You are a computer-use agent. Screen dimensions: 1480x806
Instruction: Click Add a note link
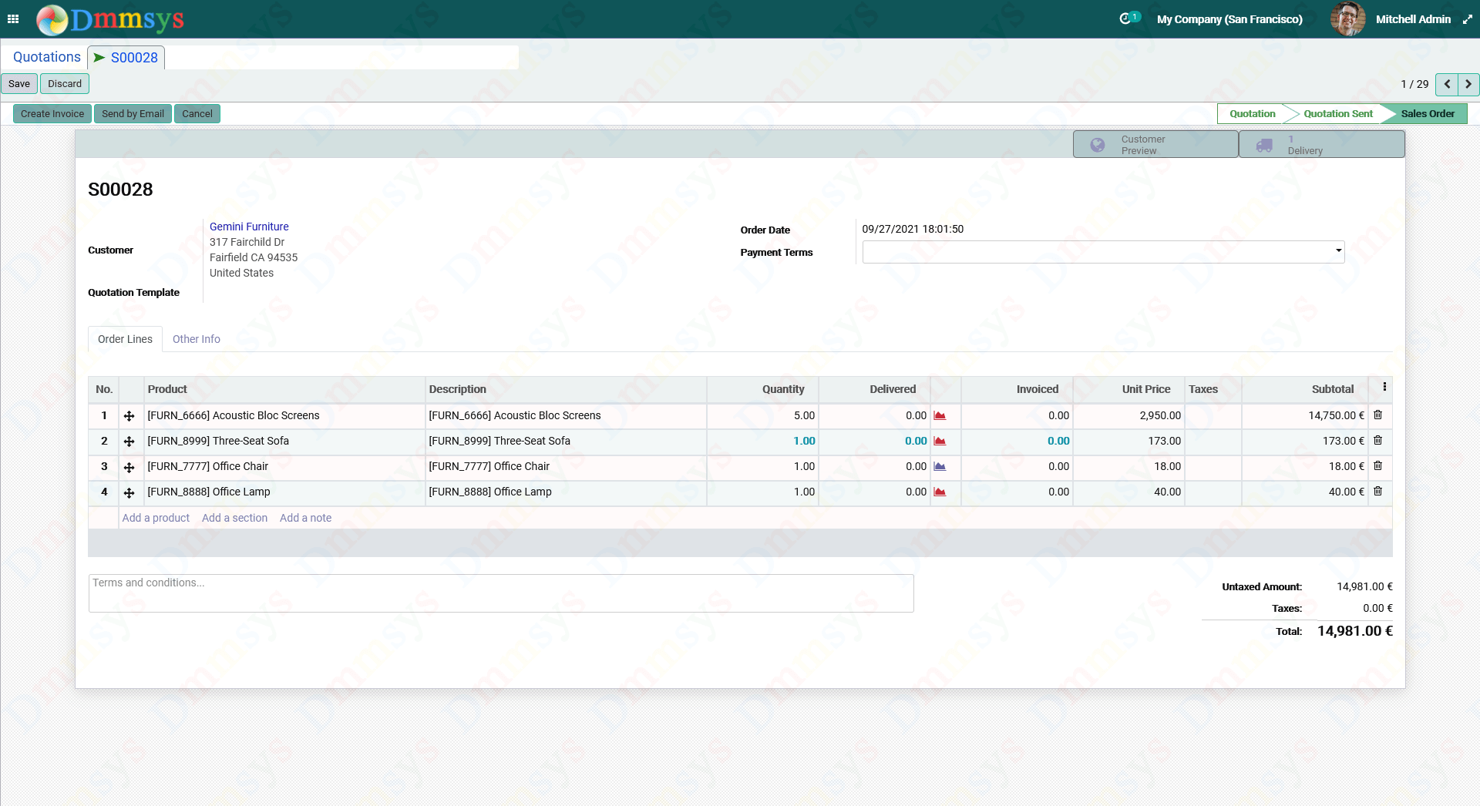[x=305, y=518]
